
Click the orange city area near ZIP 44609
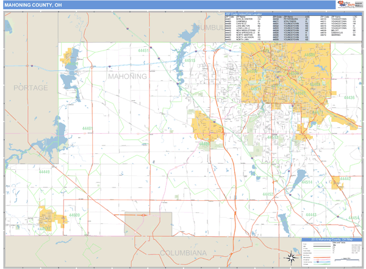pyautogui.click(x=48, y=217)
